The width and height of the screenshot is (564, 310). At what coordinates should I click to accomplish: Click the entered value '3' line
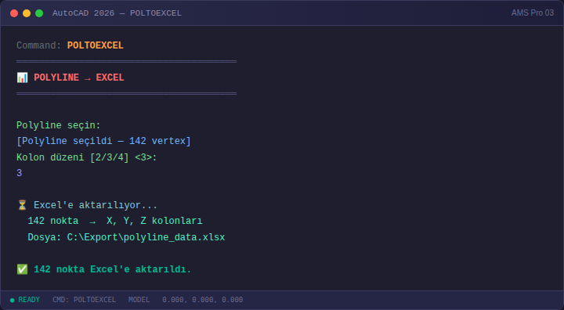[20, 173]
